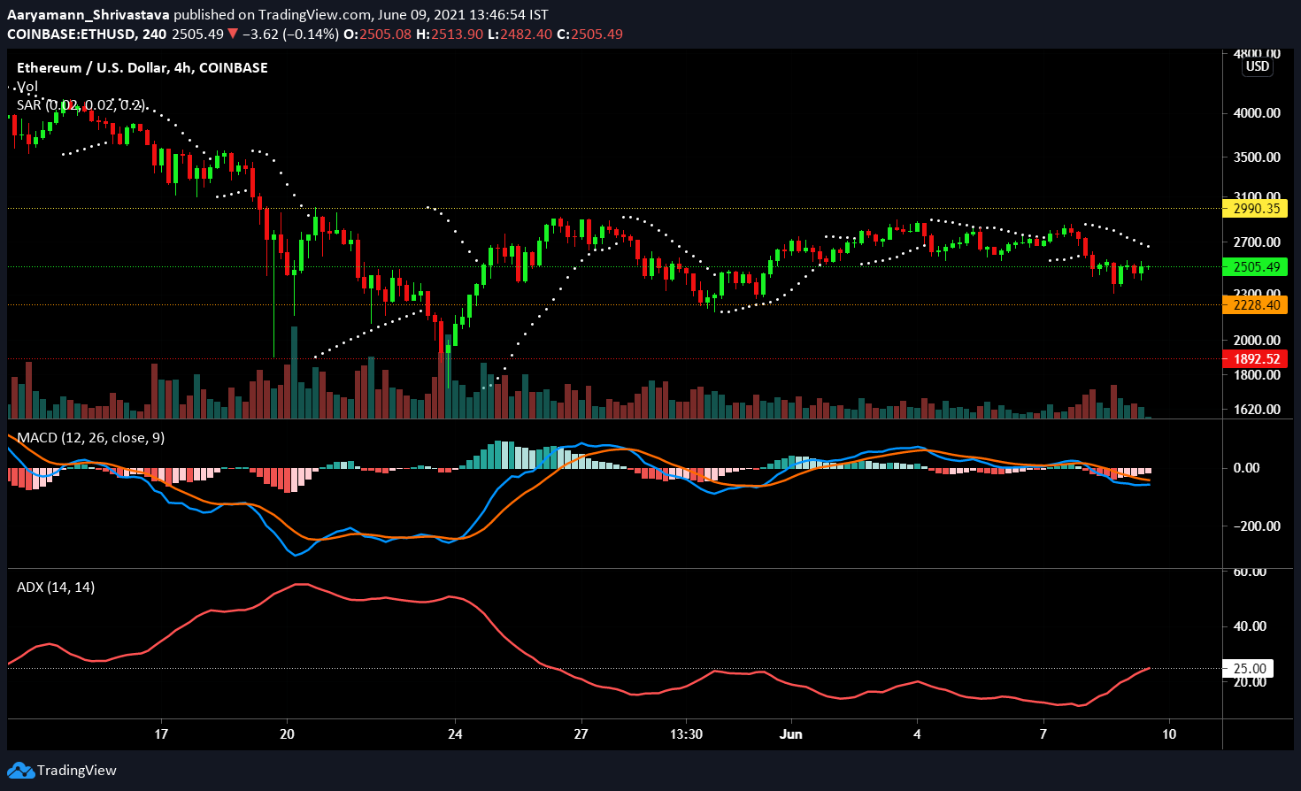1301x791 pixels.
Task: Click the red 1892.52 price label
Action: [x=1254, y=359]
